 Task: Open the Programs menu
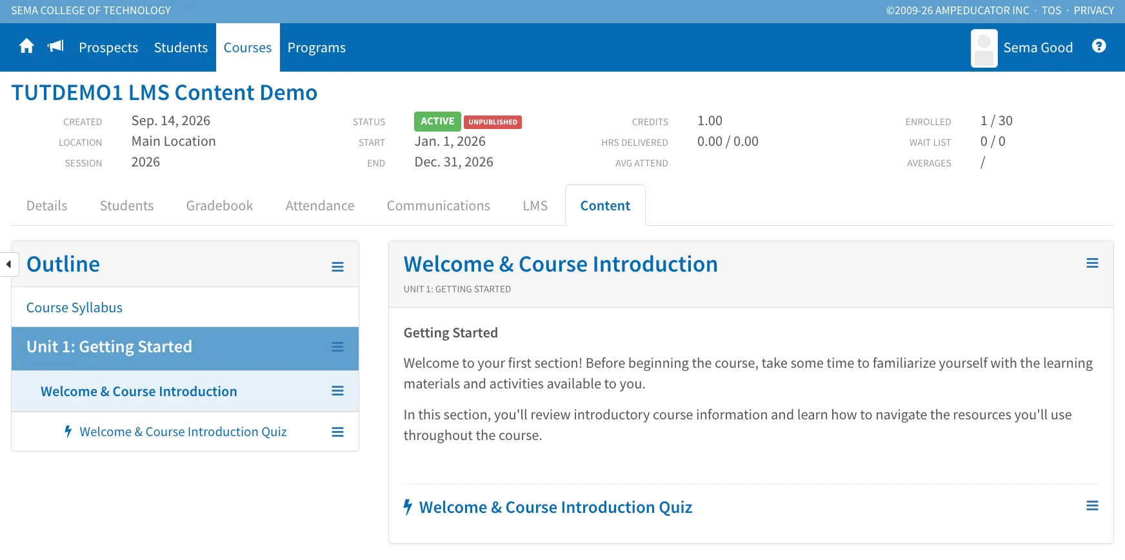pos(317,48)
